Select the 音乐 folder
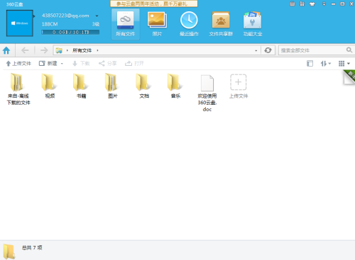This screenshot has width=355, height=260. 175,86
